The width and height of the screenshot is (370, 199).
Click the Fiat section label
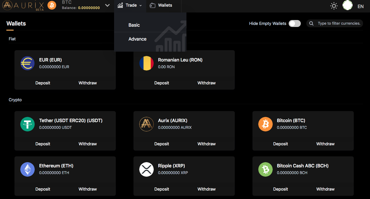click(12, 39)
